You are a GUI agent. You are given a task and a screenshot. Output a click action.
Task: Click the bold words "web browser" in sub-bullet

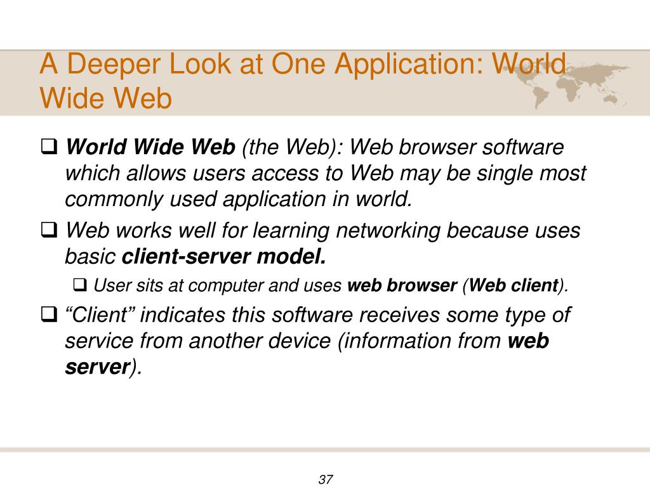[402, 285]
